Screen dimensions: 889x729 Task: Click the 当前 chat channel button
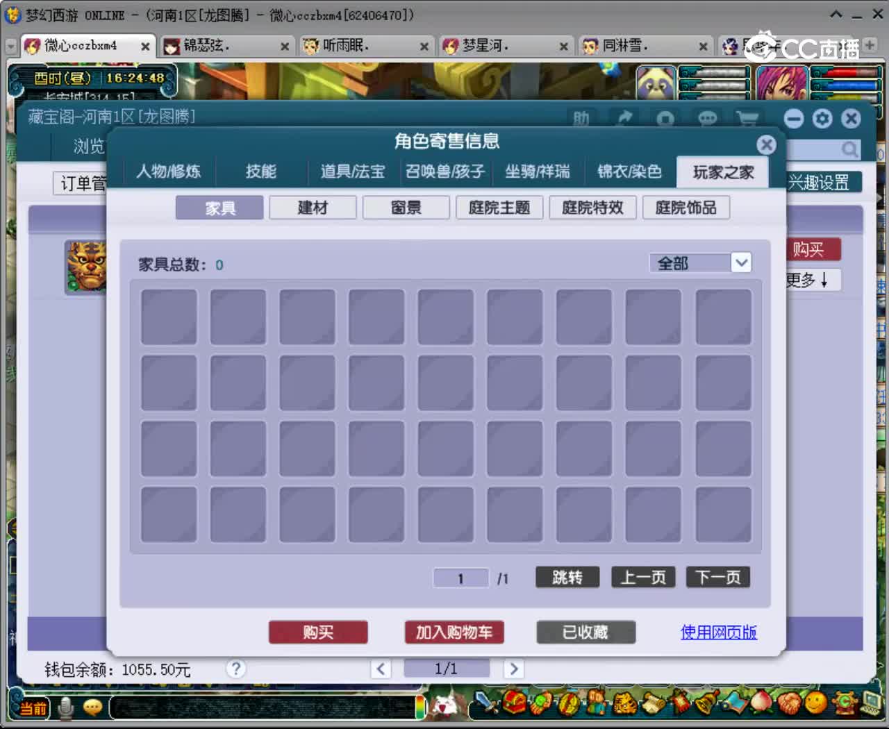coord(32,708)
